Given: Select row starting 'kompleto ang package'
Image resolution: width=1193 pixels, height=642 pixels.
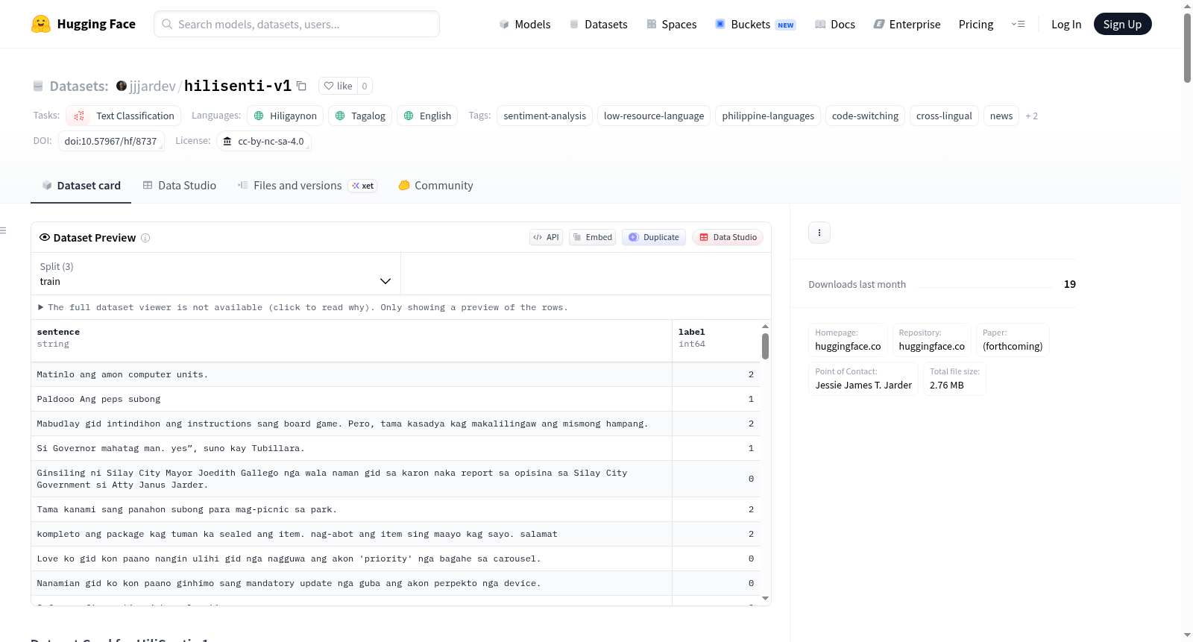Looking at the screenshot, I should tap(395, 534).
